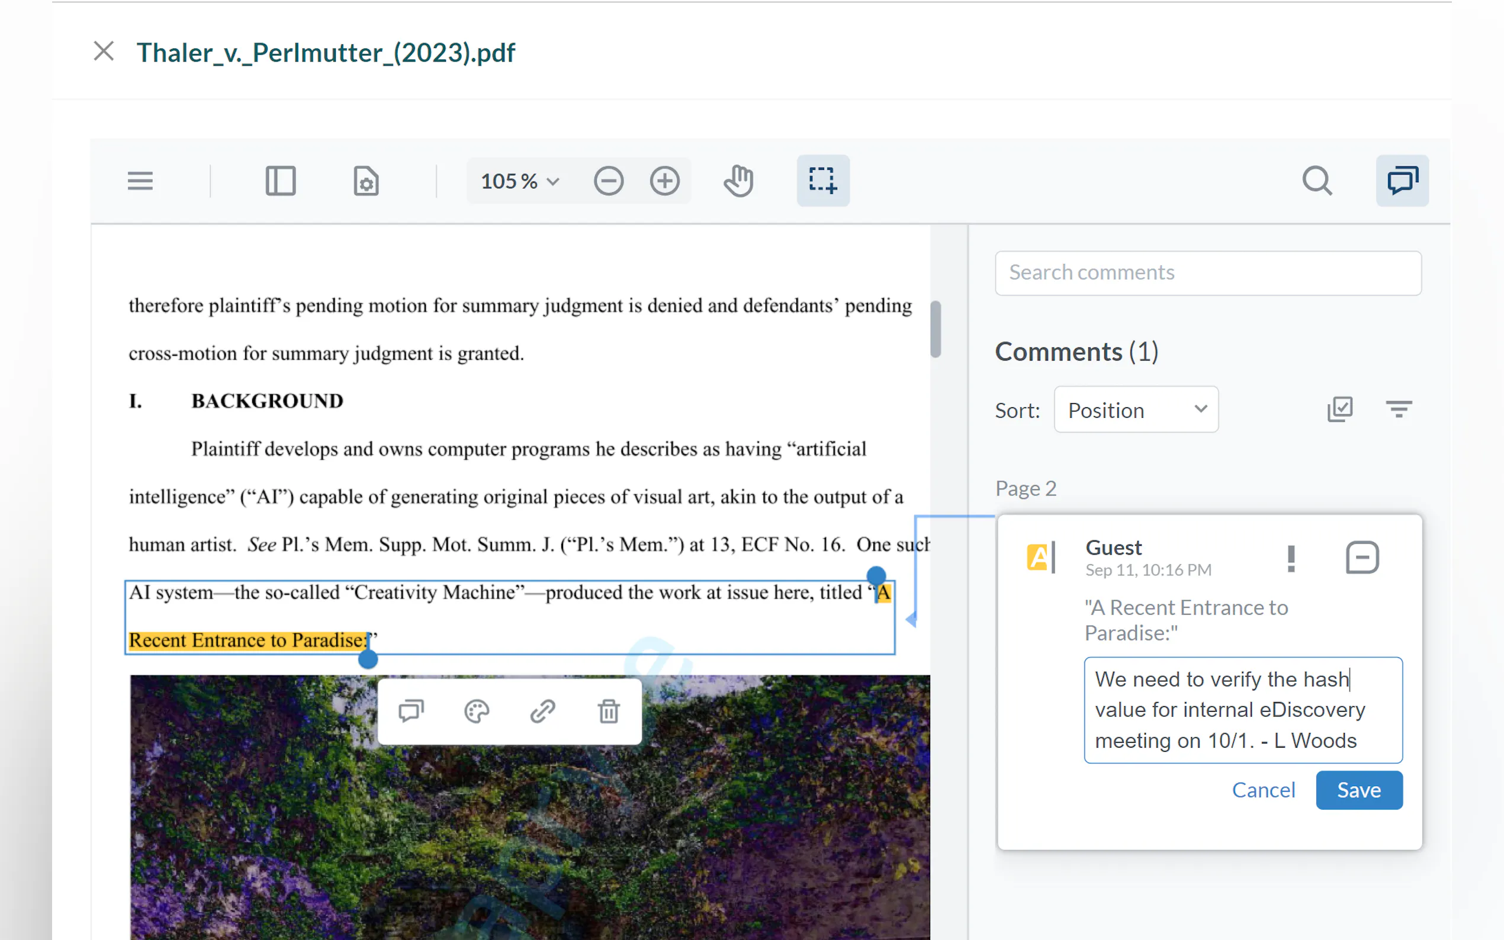Select the Pan hand tool
This screenshot has width=1504, height=940.
coord(738,181)
